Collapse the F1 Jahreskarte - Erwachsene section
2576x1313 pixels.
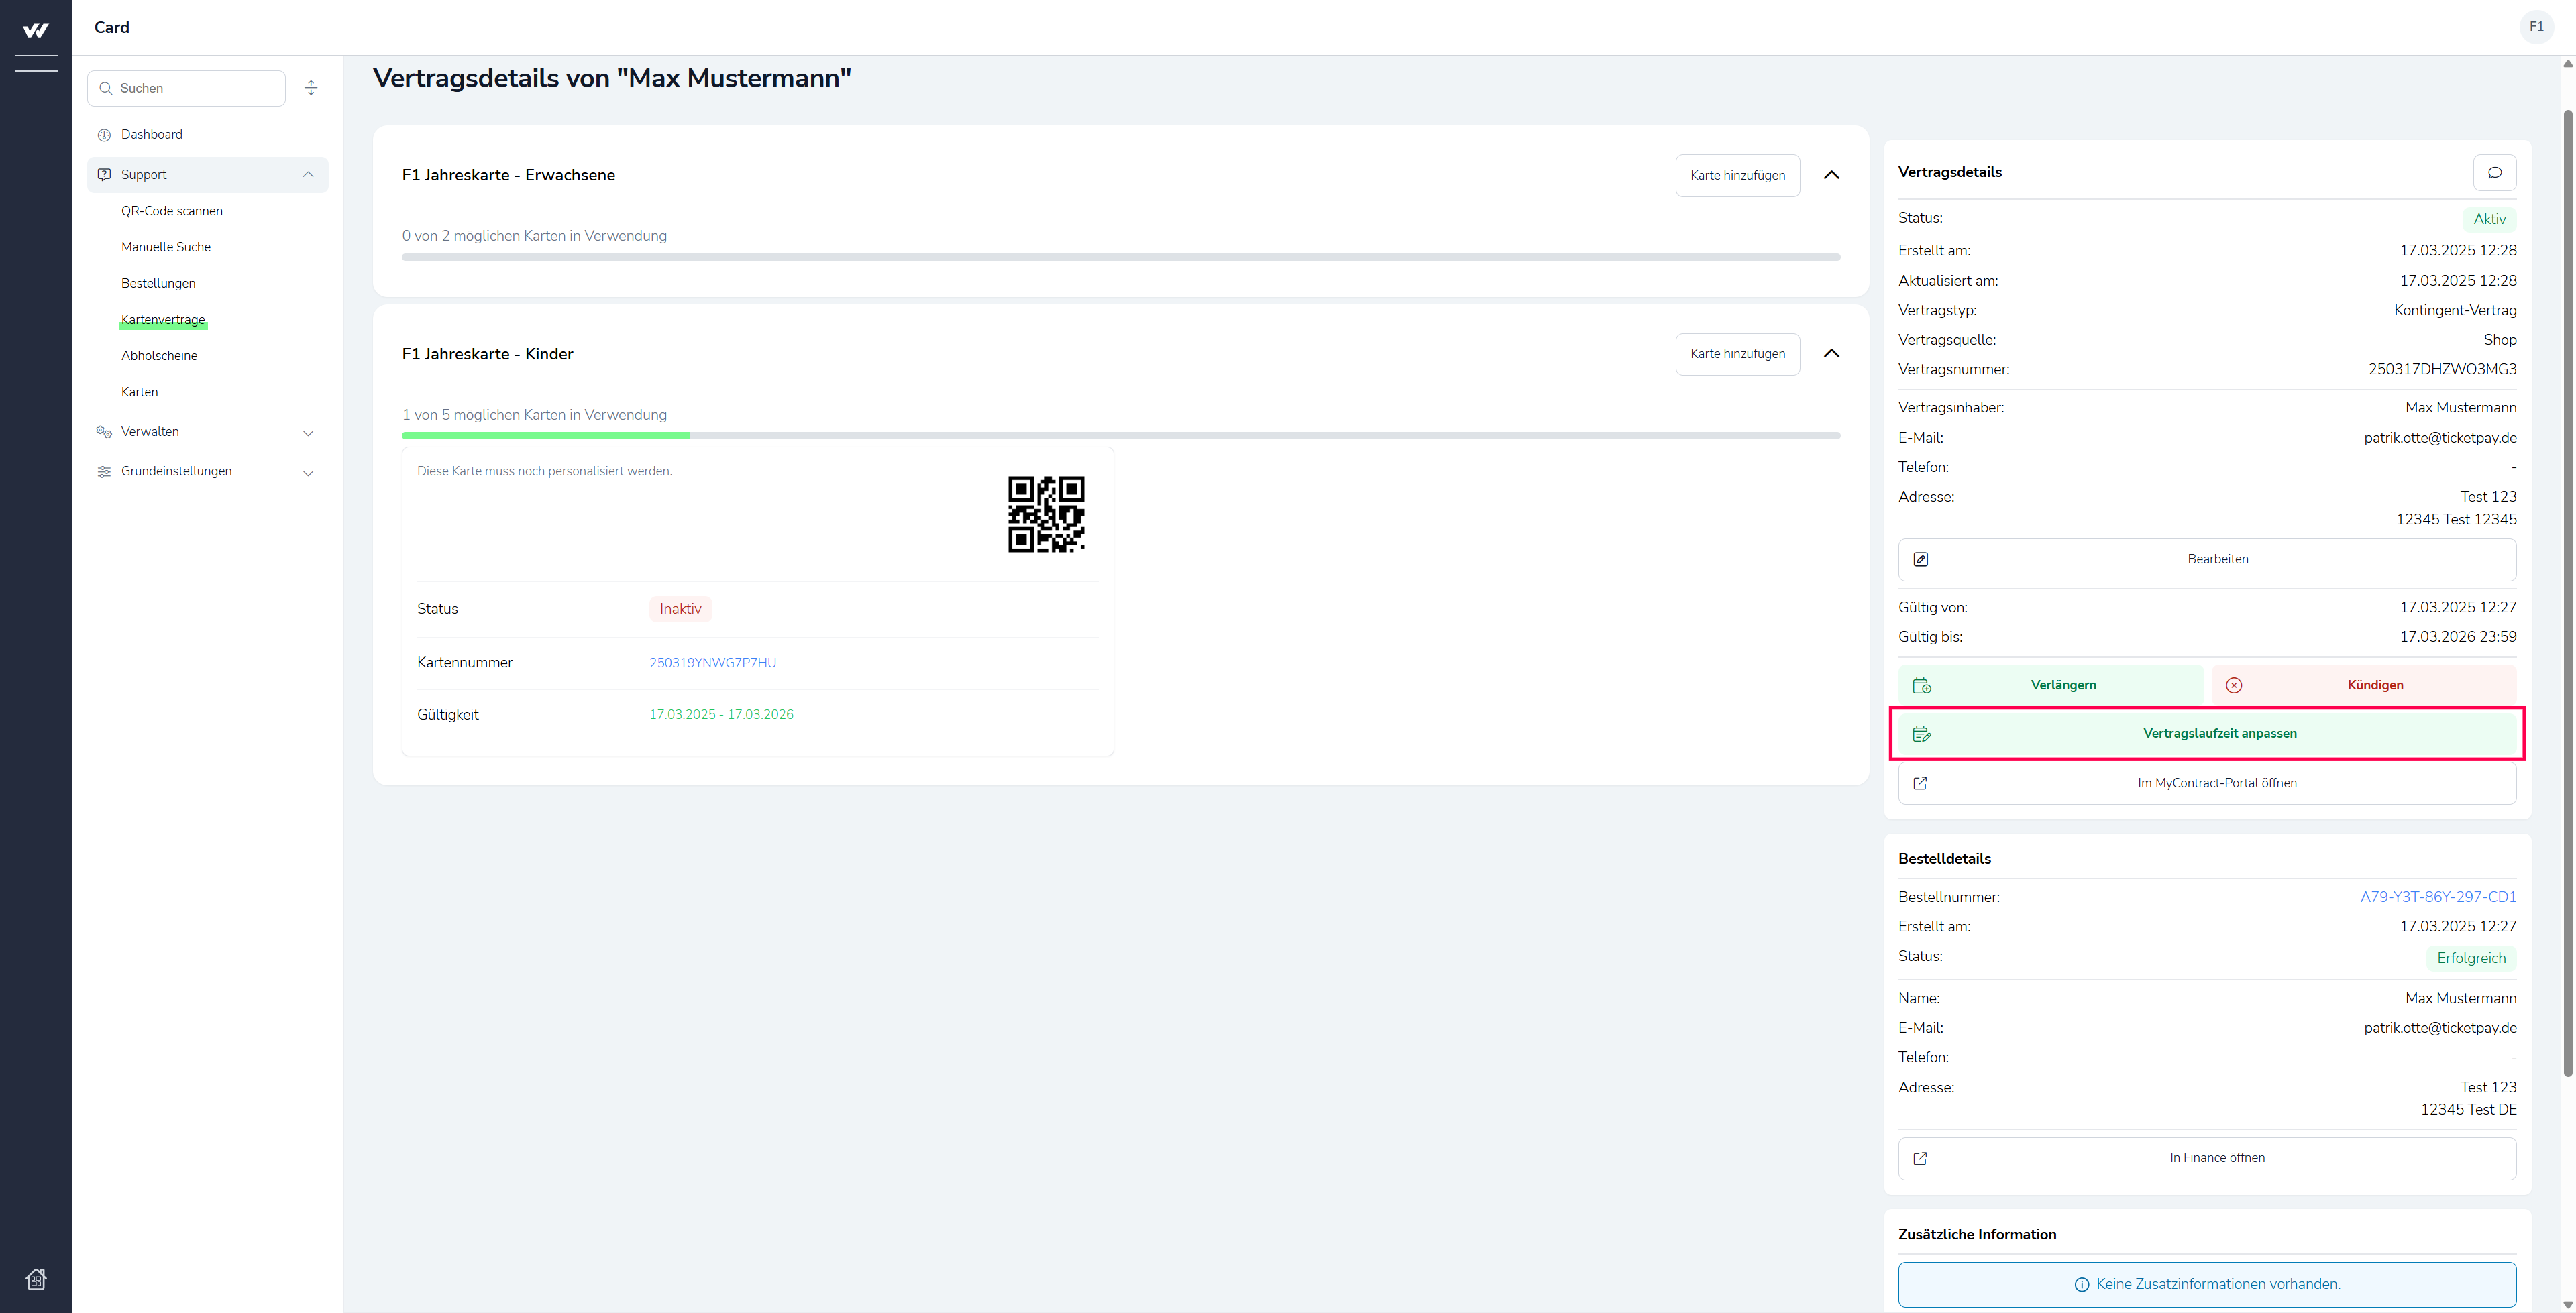pyautogui.click(x=1831, y=175)
